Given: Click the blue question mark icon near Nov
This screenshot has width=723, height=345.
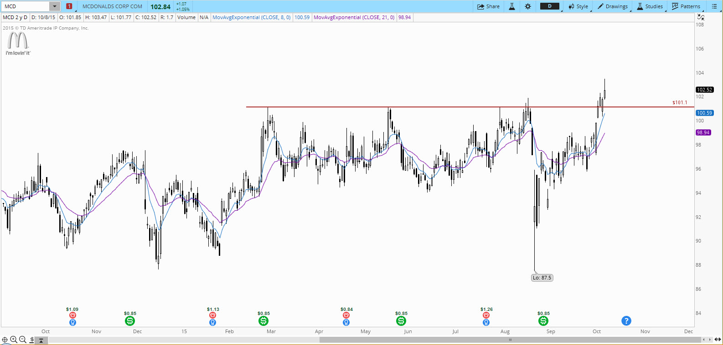Looking at the screenshot, I should pyautogui.click(x=626, y=321).
